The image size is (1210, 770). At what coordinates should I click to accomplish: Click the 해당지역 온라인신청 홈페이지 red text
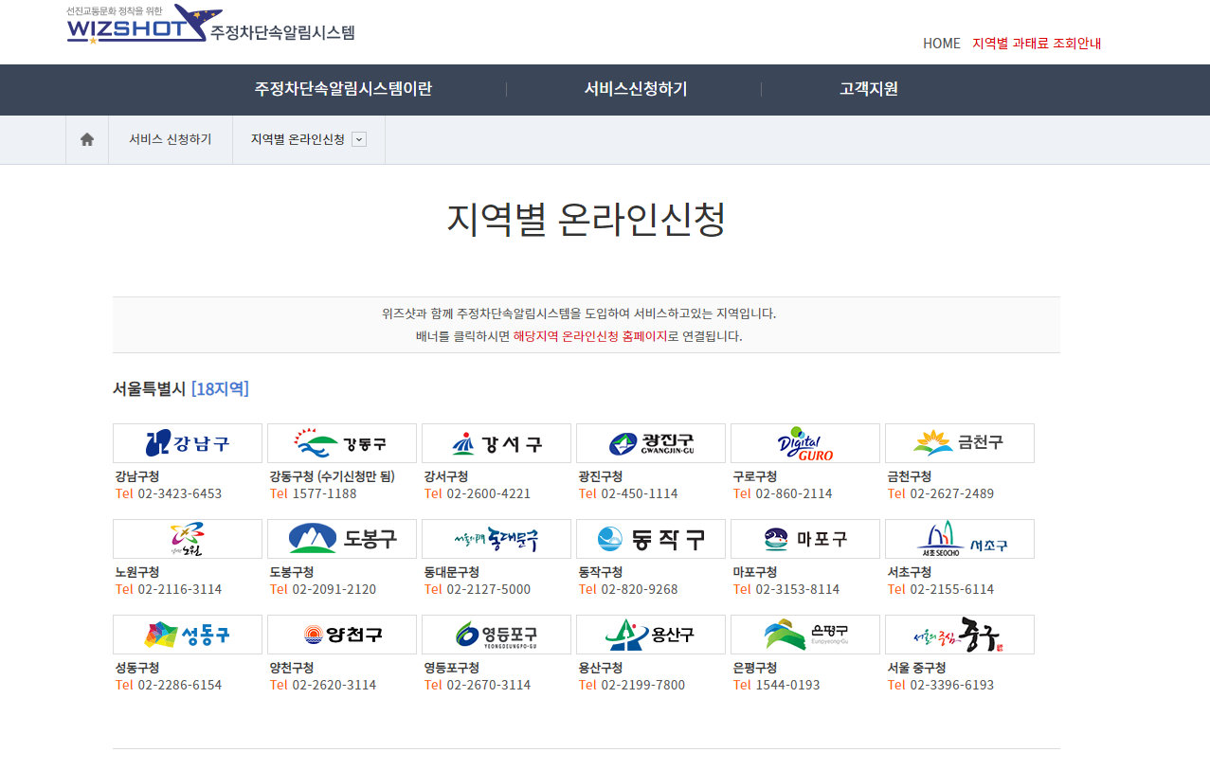(x=590, y=336)
